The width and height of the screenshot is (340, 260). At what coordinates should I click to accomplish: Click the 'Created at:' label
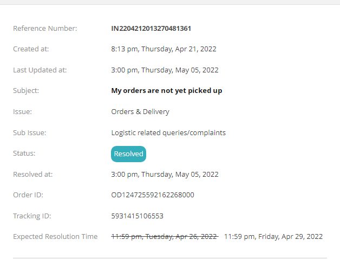[31, 49]
